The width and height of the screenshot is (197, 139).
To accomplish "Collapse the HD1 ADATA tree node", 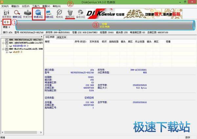I will [3, 43].
